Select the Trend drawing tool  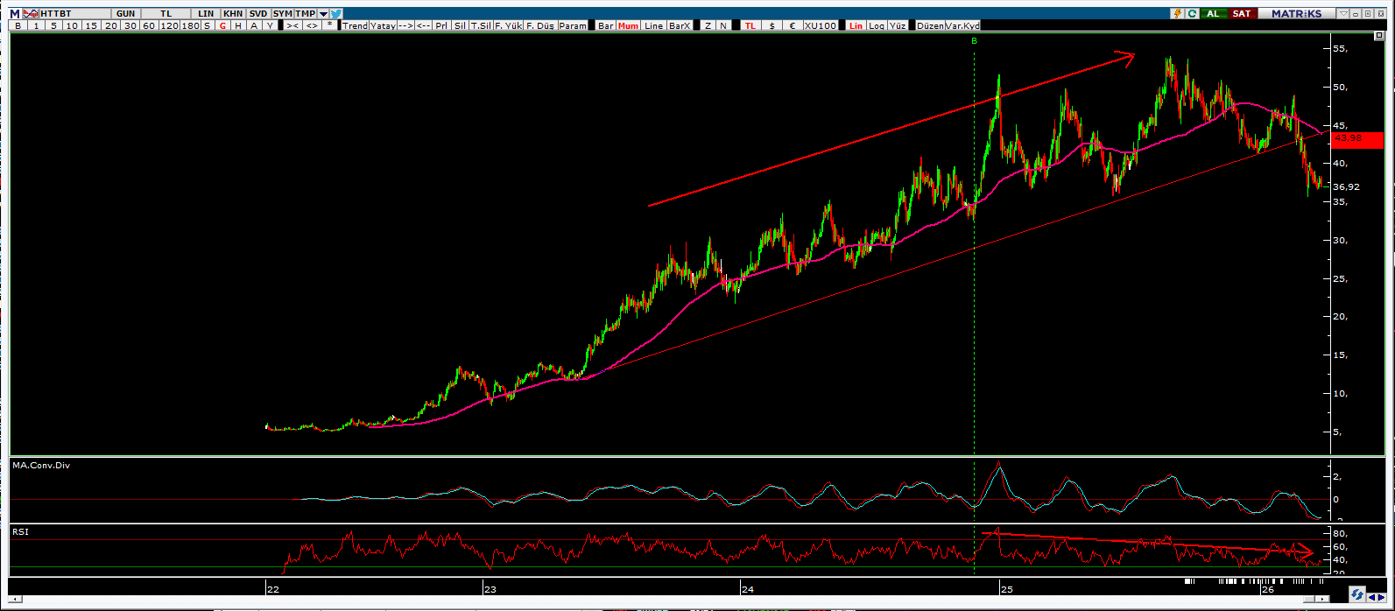coord(356,25)
